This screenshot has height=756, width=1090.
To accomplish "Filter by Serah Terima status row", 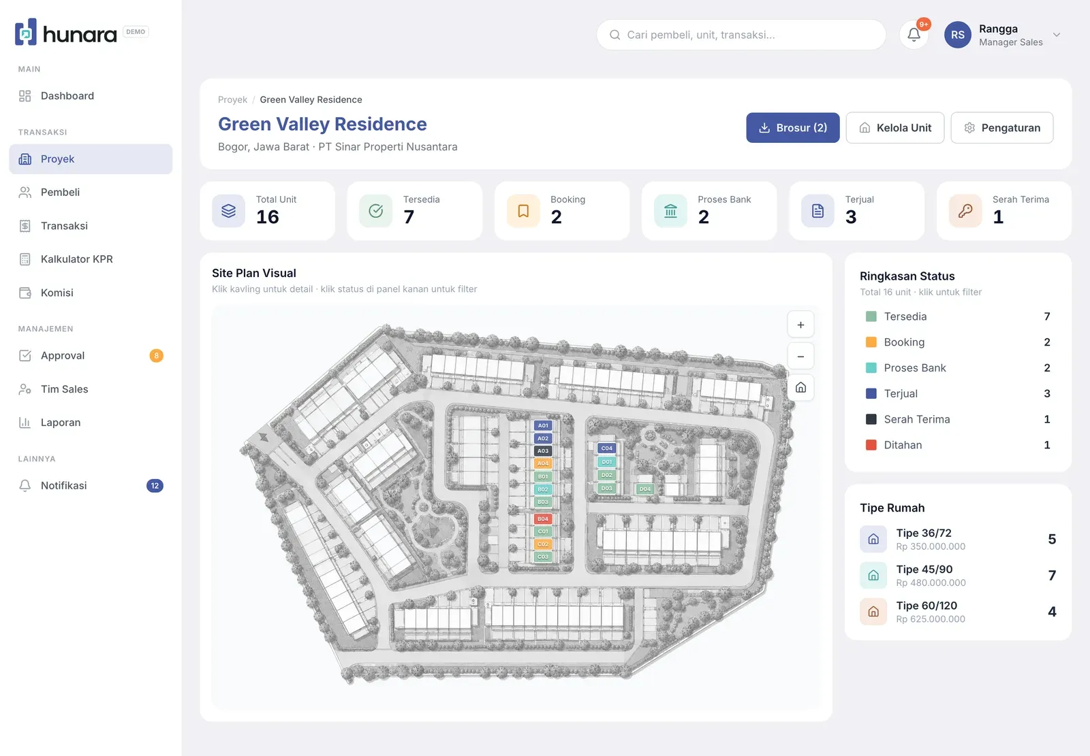I will coord(958,420).
